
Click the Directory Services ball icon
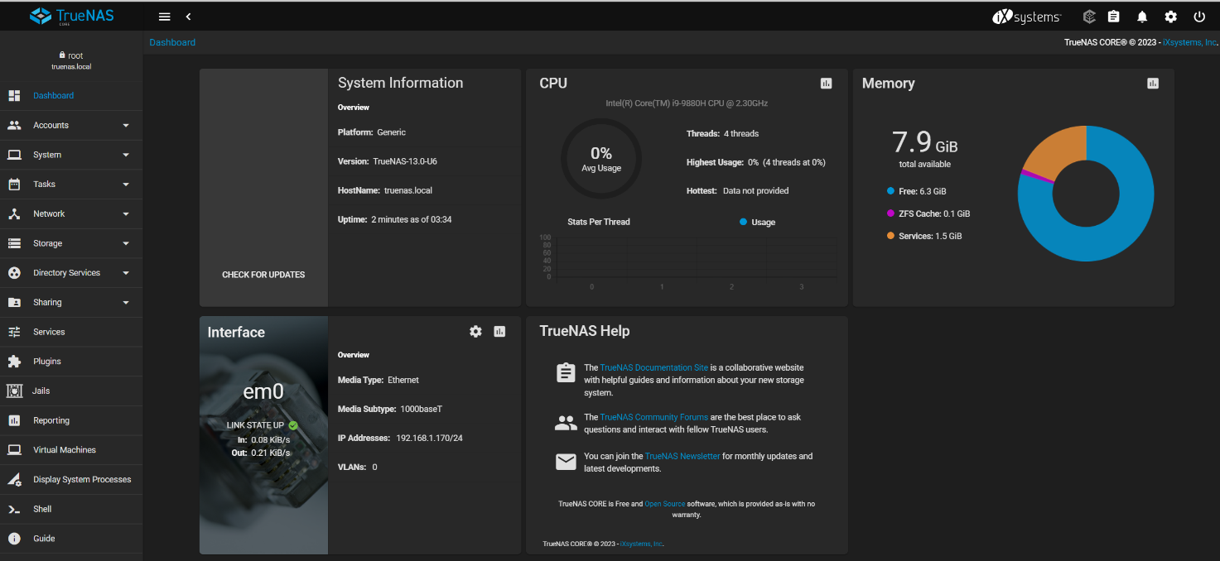point(14,273)
